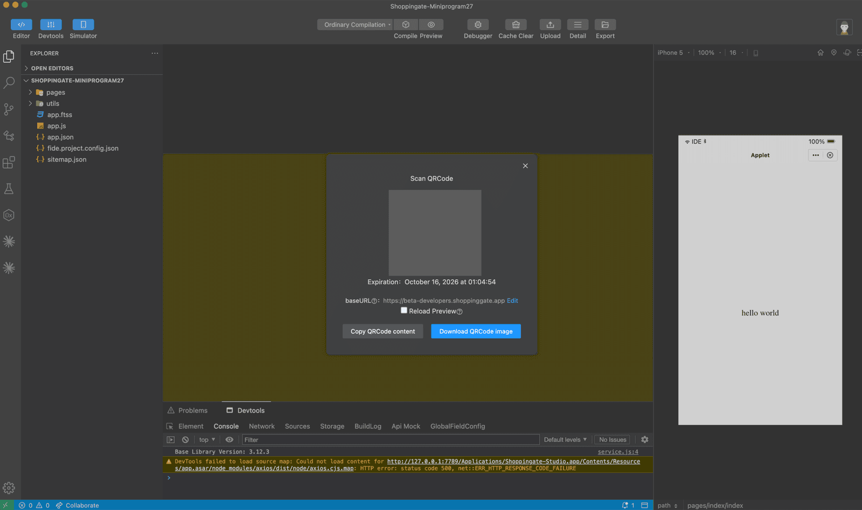The height and width of the screenshot is (510, 862).
Task: Open the settings gear in activity bar
Action: point(9,488)
